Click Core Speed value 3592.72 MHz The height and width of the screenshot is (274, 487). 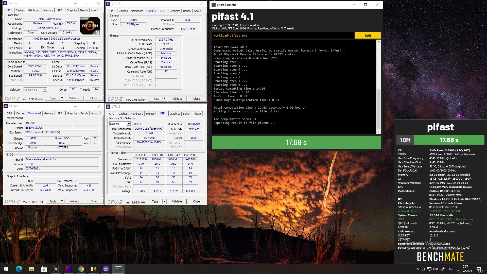[x=36, y=66]
